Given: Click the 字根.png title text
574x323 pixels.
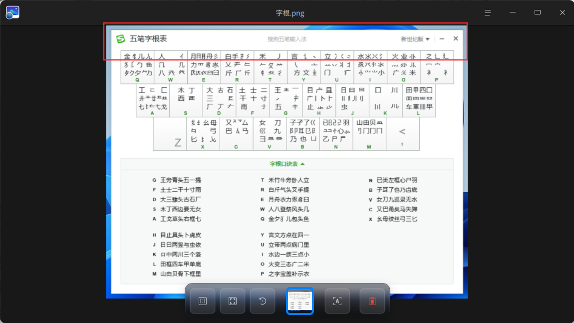Looking at the screenshot, I should 290,13.
